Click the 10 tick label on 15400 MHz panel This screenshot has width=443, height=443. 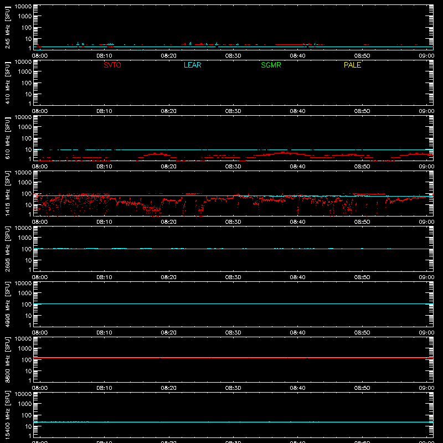click(x=28, y=426)
